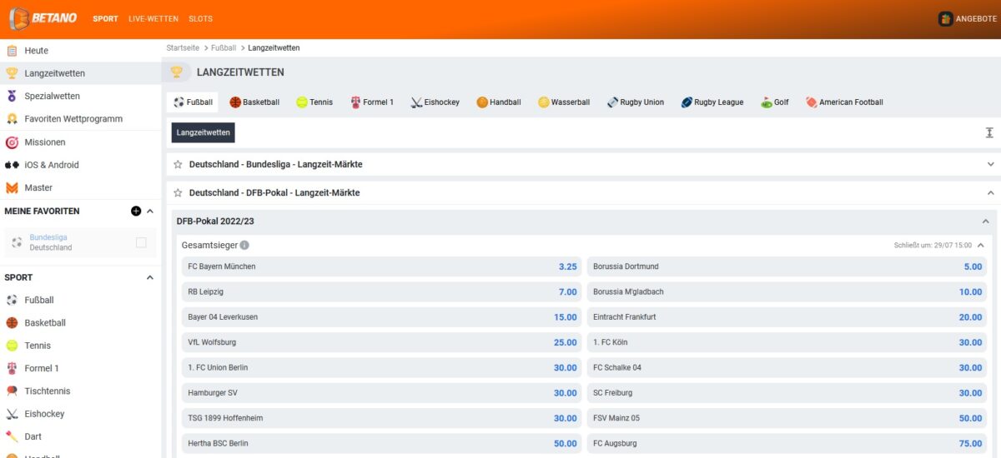Image resolution: width=1001 pixels, height=458 pixels.
Task: Add a favorite with the plus icon
Action: click(136, 212)
